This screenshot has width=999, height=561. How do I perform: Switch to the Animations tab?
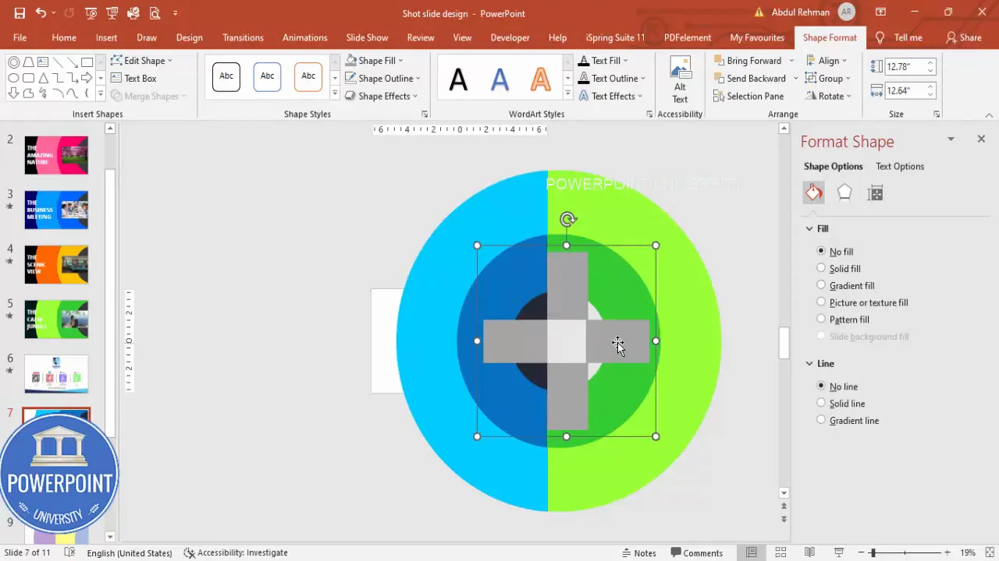[x=304, y=37]
